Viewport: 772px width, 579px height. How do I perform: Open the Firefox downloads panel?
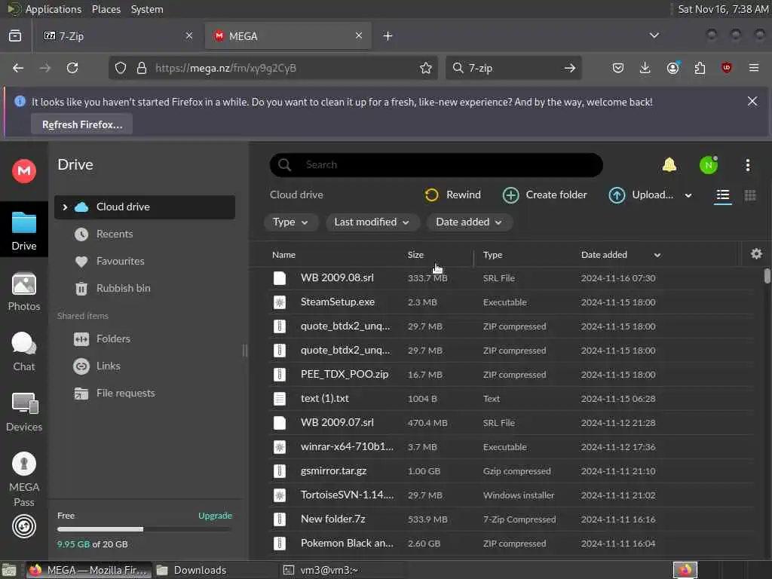coord(645,68)
